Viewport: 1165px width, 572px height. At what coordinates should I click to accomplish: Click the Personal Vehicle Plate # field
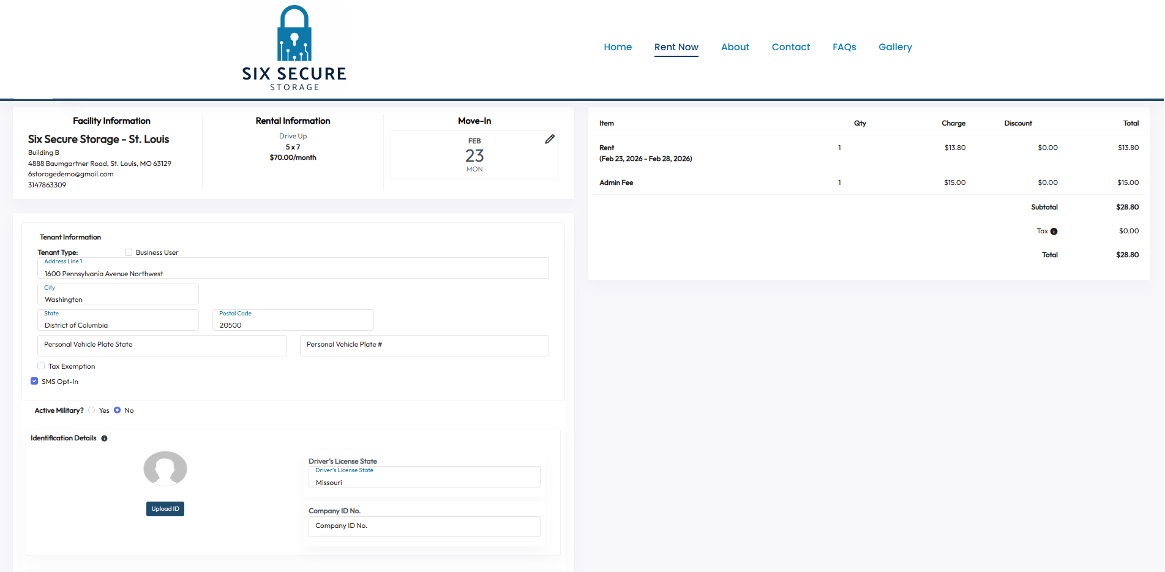(x=424, y=345)
